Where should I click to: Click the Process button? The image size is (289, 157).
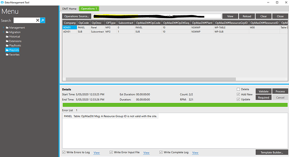(280, 91)
